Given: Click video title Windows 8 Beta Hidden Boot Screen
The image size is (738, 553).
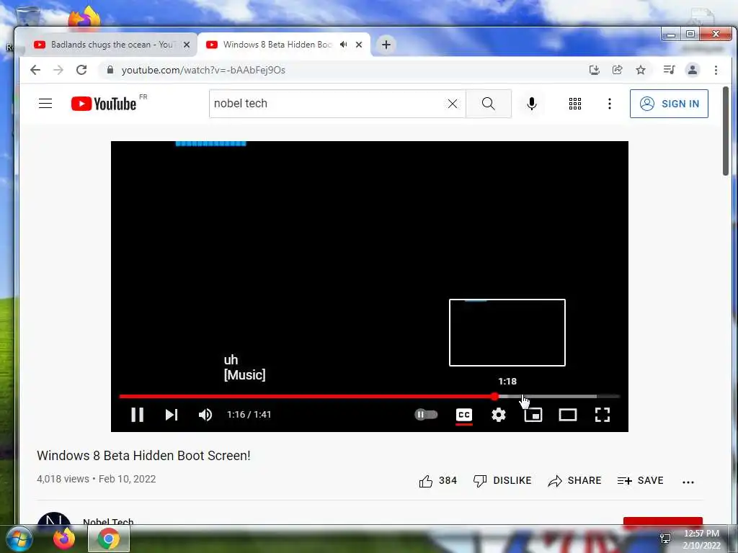Looking at the screenshot, I should coord(143,455).
